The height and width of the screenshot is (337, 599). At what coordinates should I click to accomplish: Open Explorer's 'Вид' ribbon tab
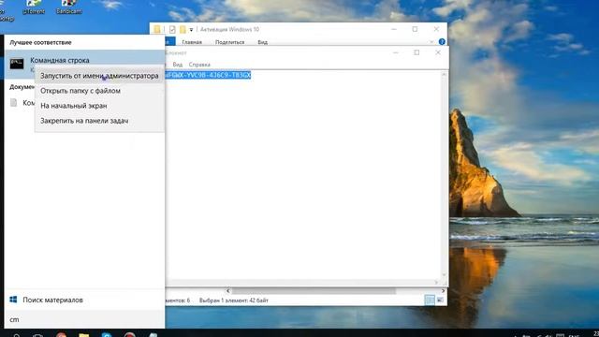coord(262,42)
